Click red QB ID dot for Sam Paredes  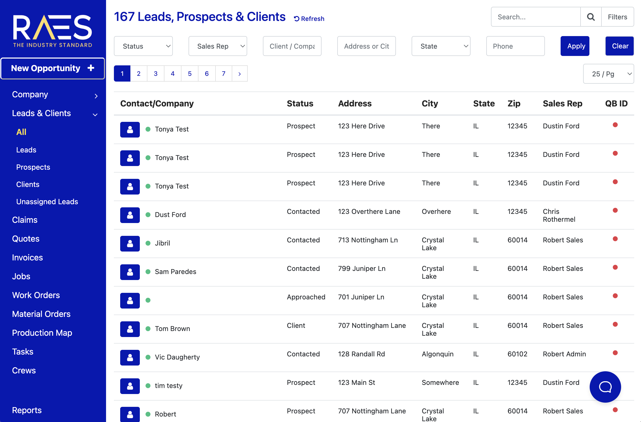615,267
